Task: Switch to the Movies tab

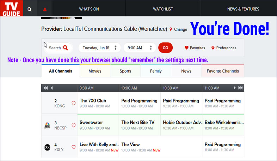Action: [95, 71]
